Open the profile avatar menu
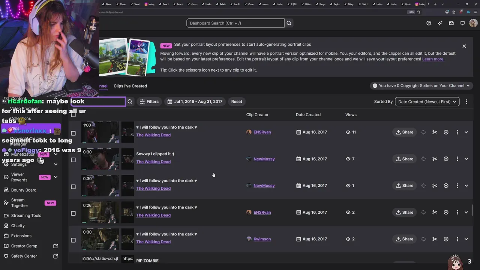This screenshot has width=480, height=270. pos(473,23)
